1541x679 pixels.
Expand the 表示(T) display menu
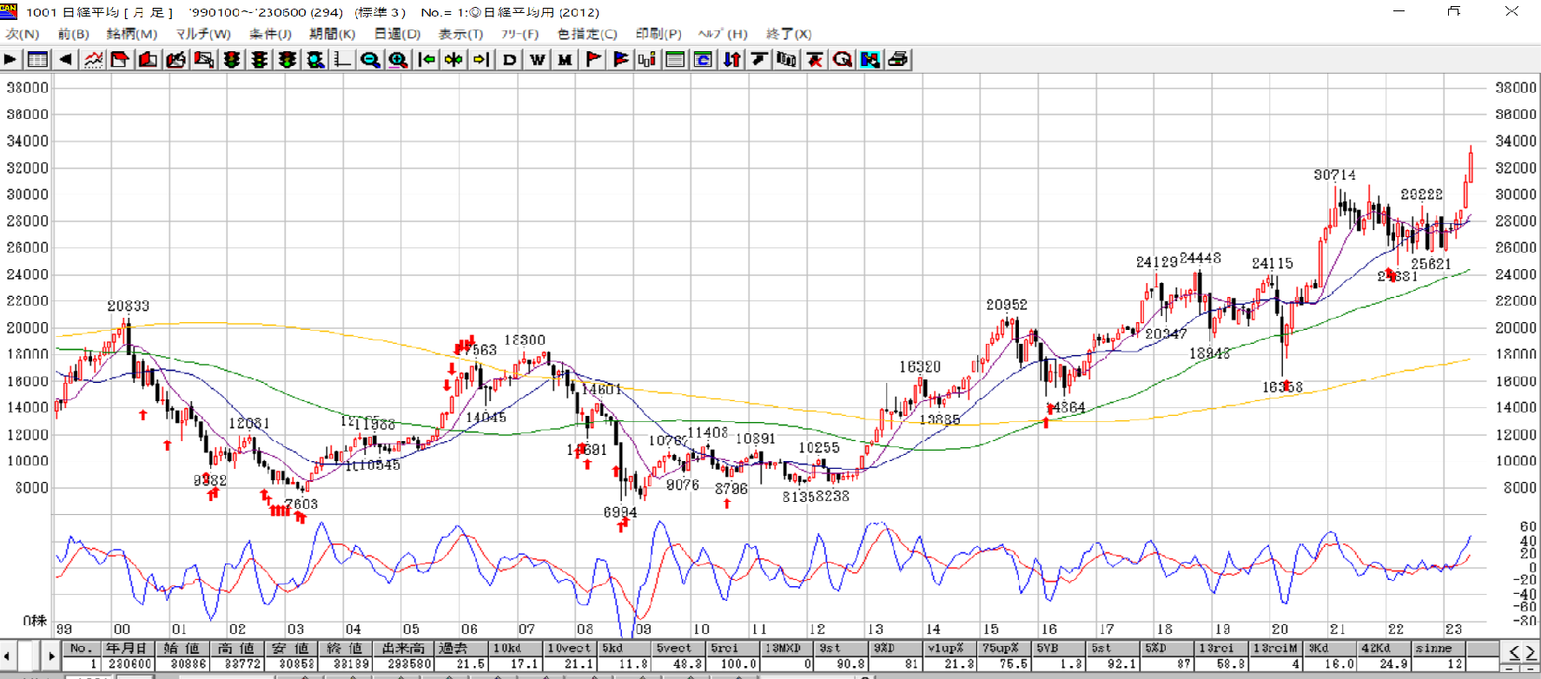(x=460, y=34)
